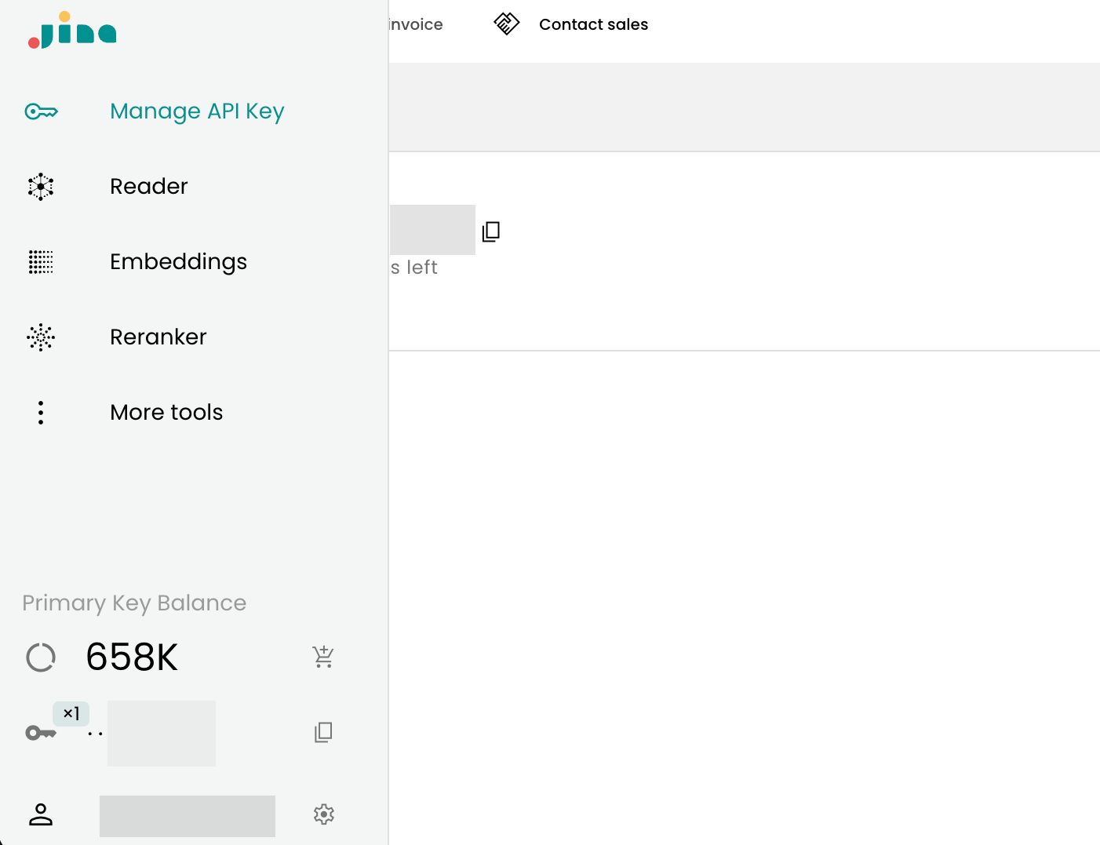This screenshot has width=1100, height=845.
Task: Click the Jina logo
Action: [72, 31]
